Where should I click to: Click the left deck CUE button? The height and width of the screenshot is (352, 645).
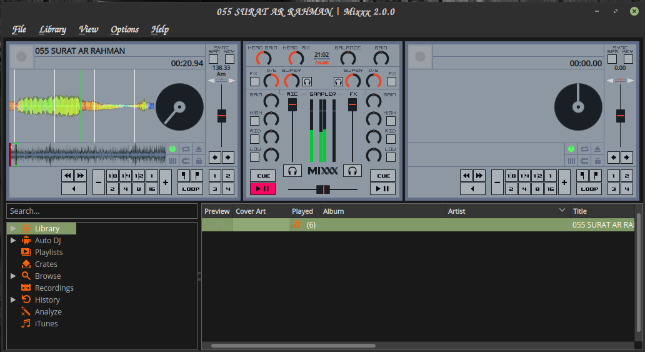(x=263, y=176)
